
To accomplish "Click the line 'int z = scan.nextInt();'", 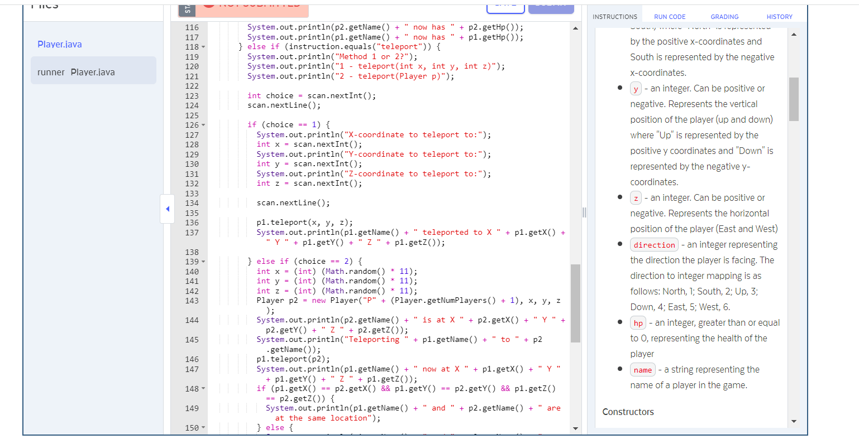I will (309, 184).
